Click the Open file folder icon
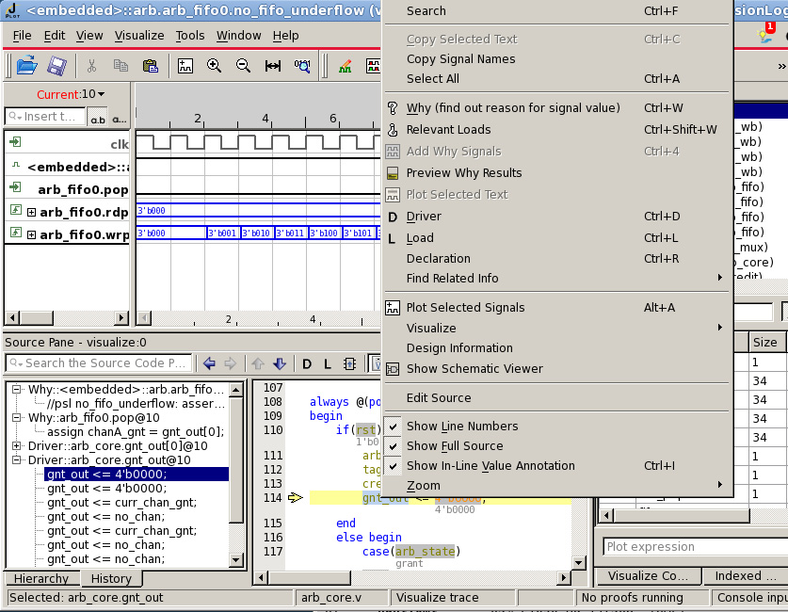 27,66
